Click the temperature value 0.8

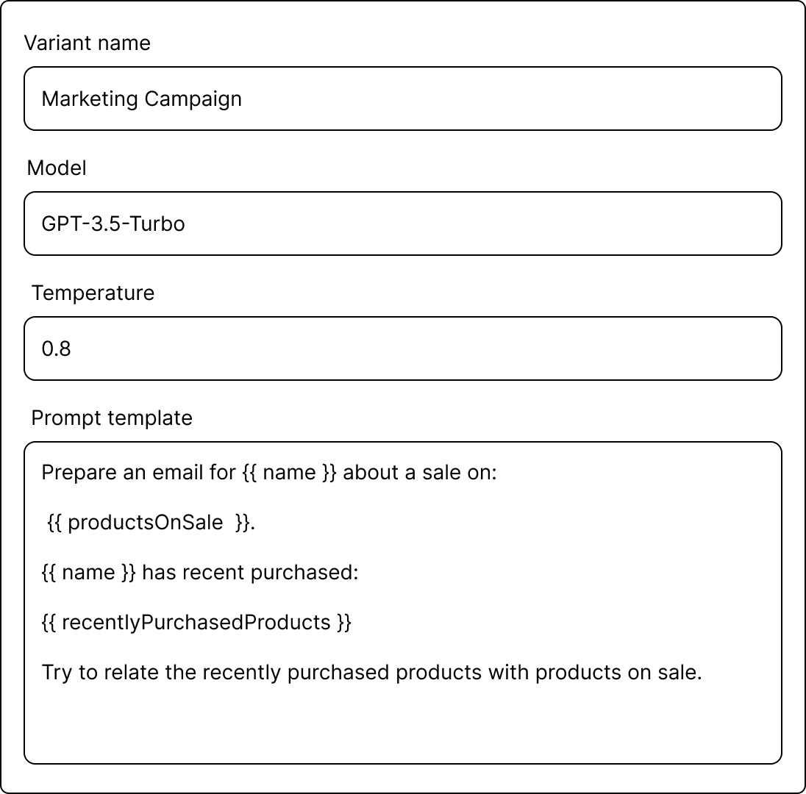coord(57,348)
